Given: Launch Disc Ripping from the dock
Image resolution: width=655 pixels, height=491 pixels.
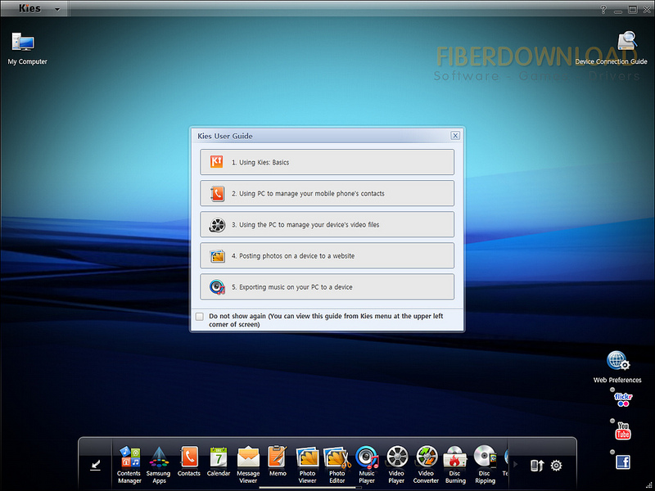Looking at the screenshot, I should click(x=485, y=464).
